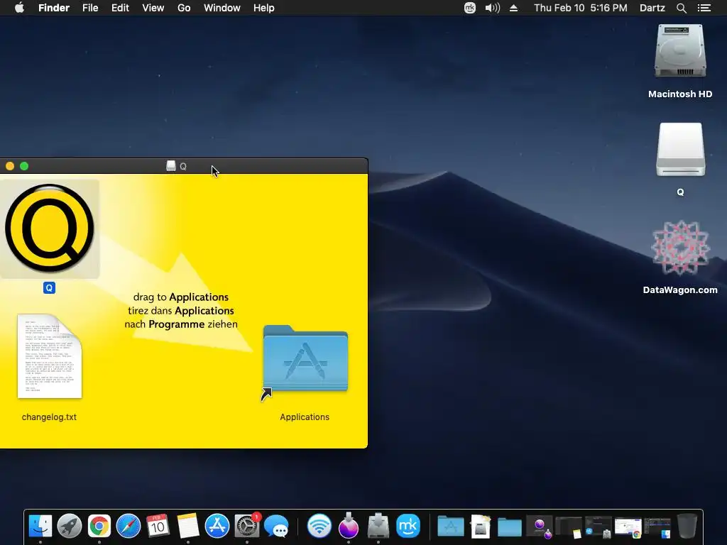727x545 pixels.
Task: Click the blue 'Q' app name label
Action: pyautogui.click(x=49, y=288)
